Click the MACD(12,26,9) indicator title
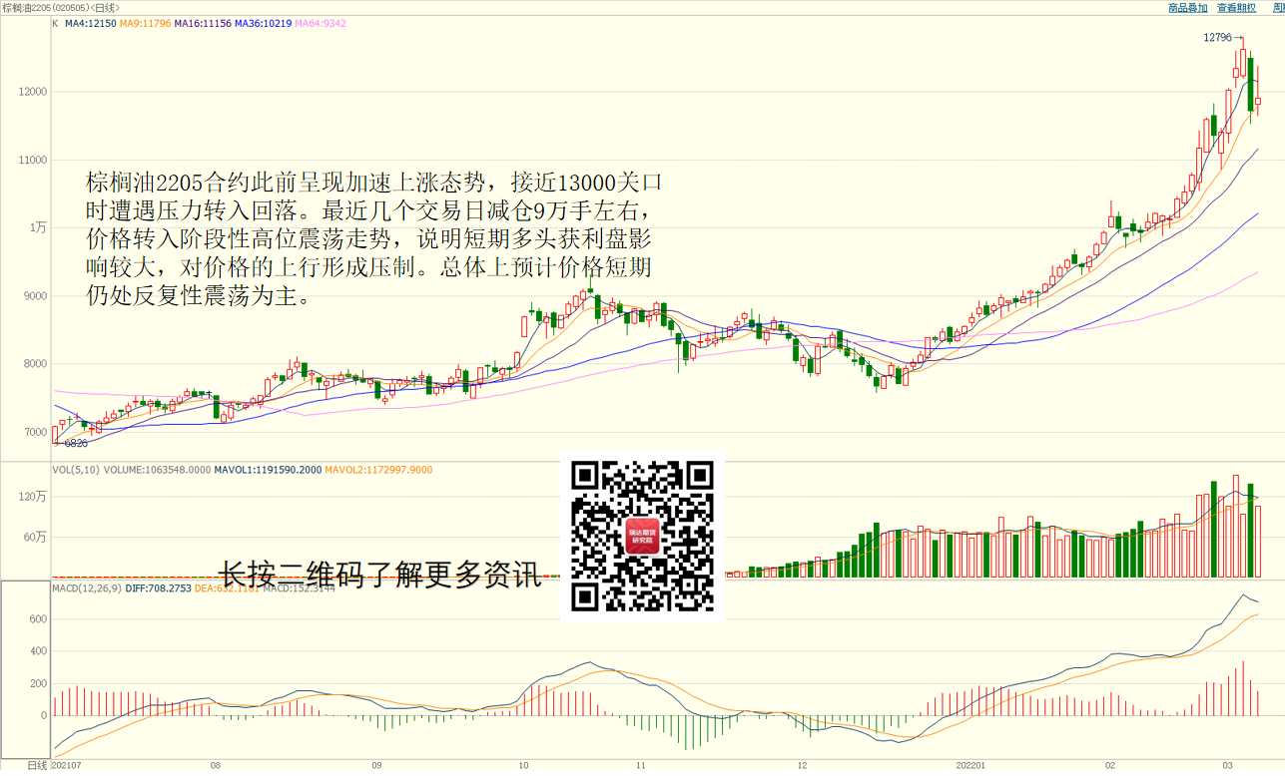This screenshot has width=1285, height=776. click(88, 588)
